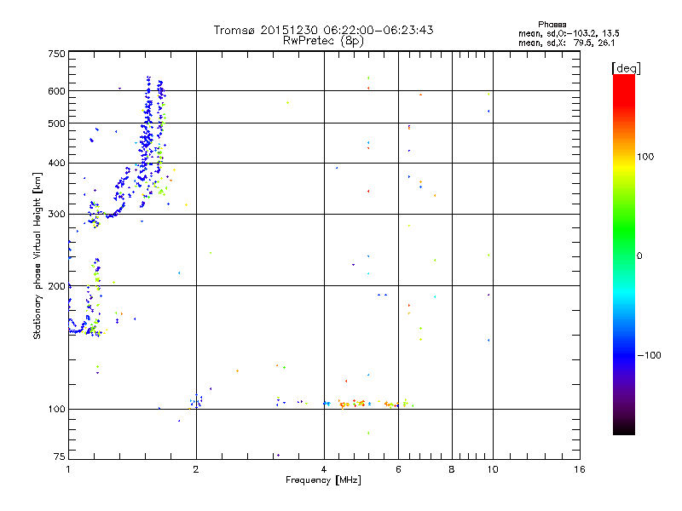The width and height of the screenshot is (682, 511).
Task: Click the "750" y-axis tick label
Action: [x=56, y=54]
